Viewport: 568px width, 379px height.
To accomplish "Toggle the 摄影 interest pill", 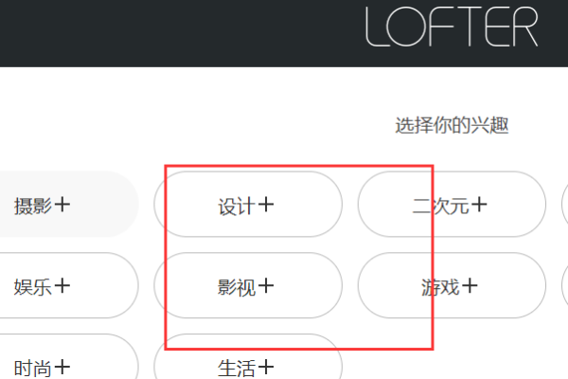I will click(69, 205).
